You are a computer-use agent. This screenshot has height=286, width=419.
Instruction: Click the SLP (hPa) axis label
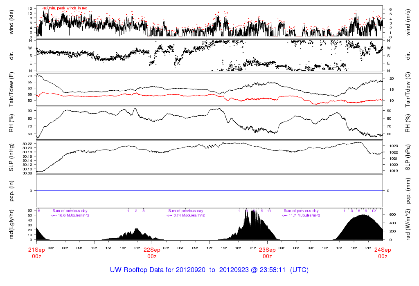(x=406, y=157)
